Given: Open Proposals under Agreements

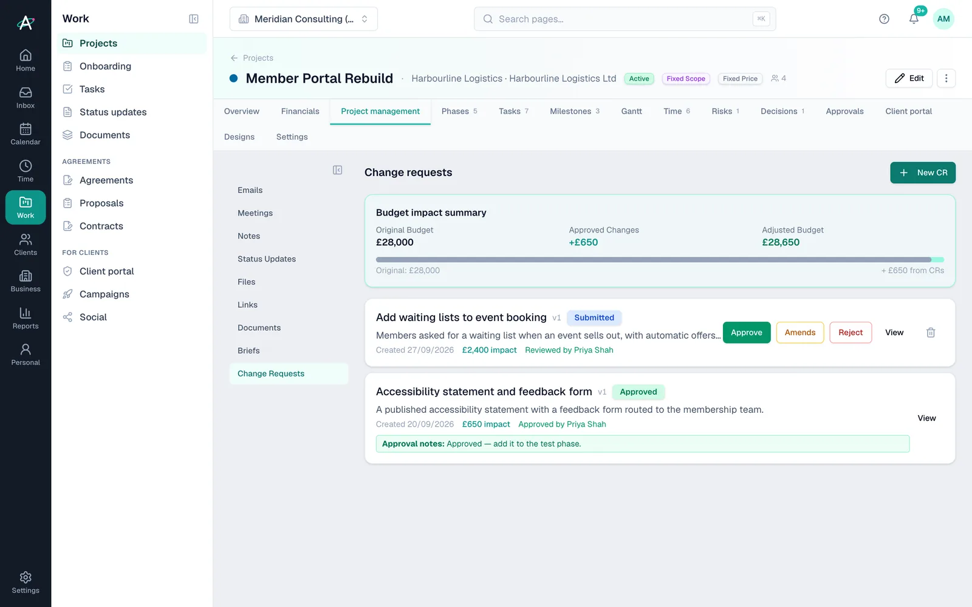Looking at the screenshot, I should point(132,203).
